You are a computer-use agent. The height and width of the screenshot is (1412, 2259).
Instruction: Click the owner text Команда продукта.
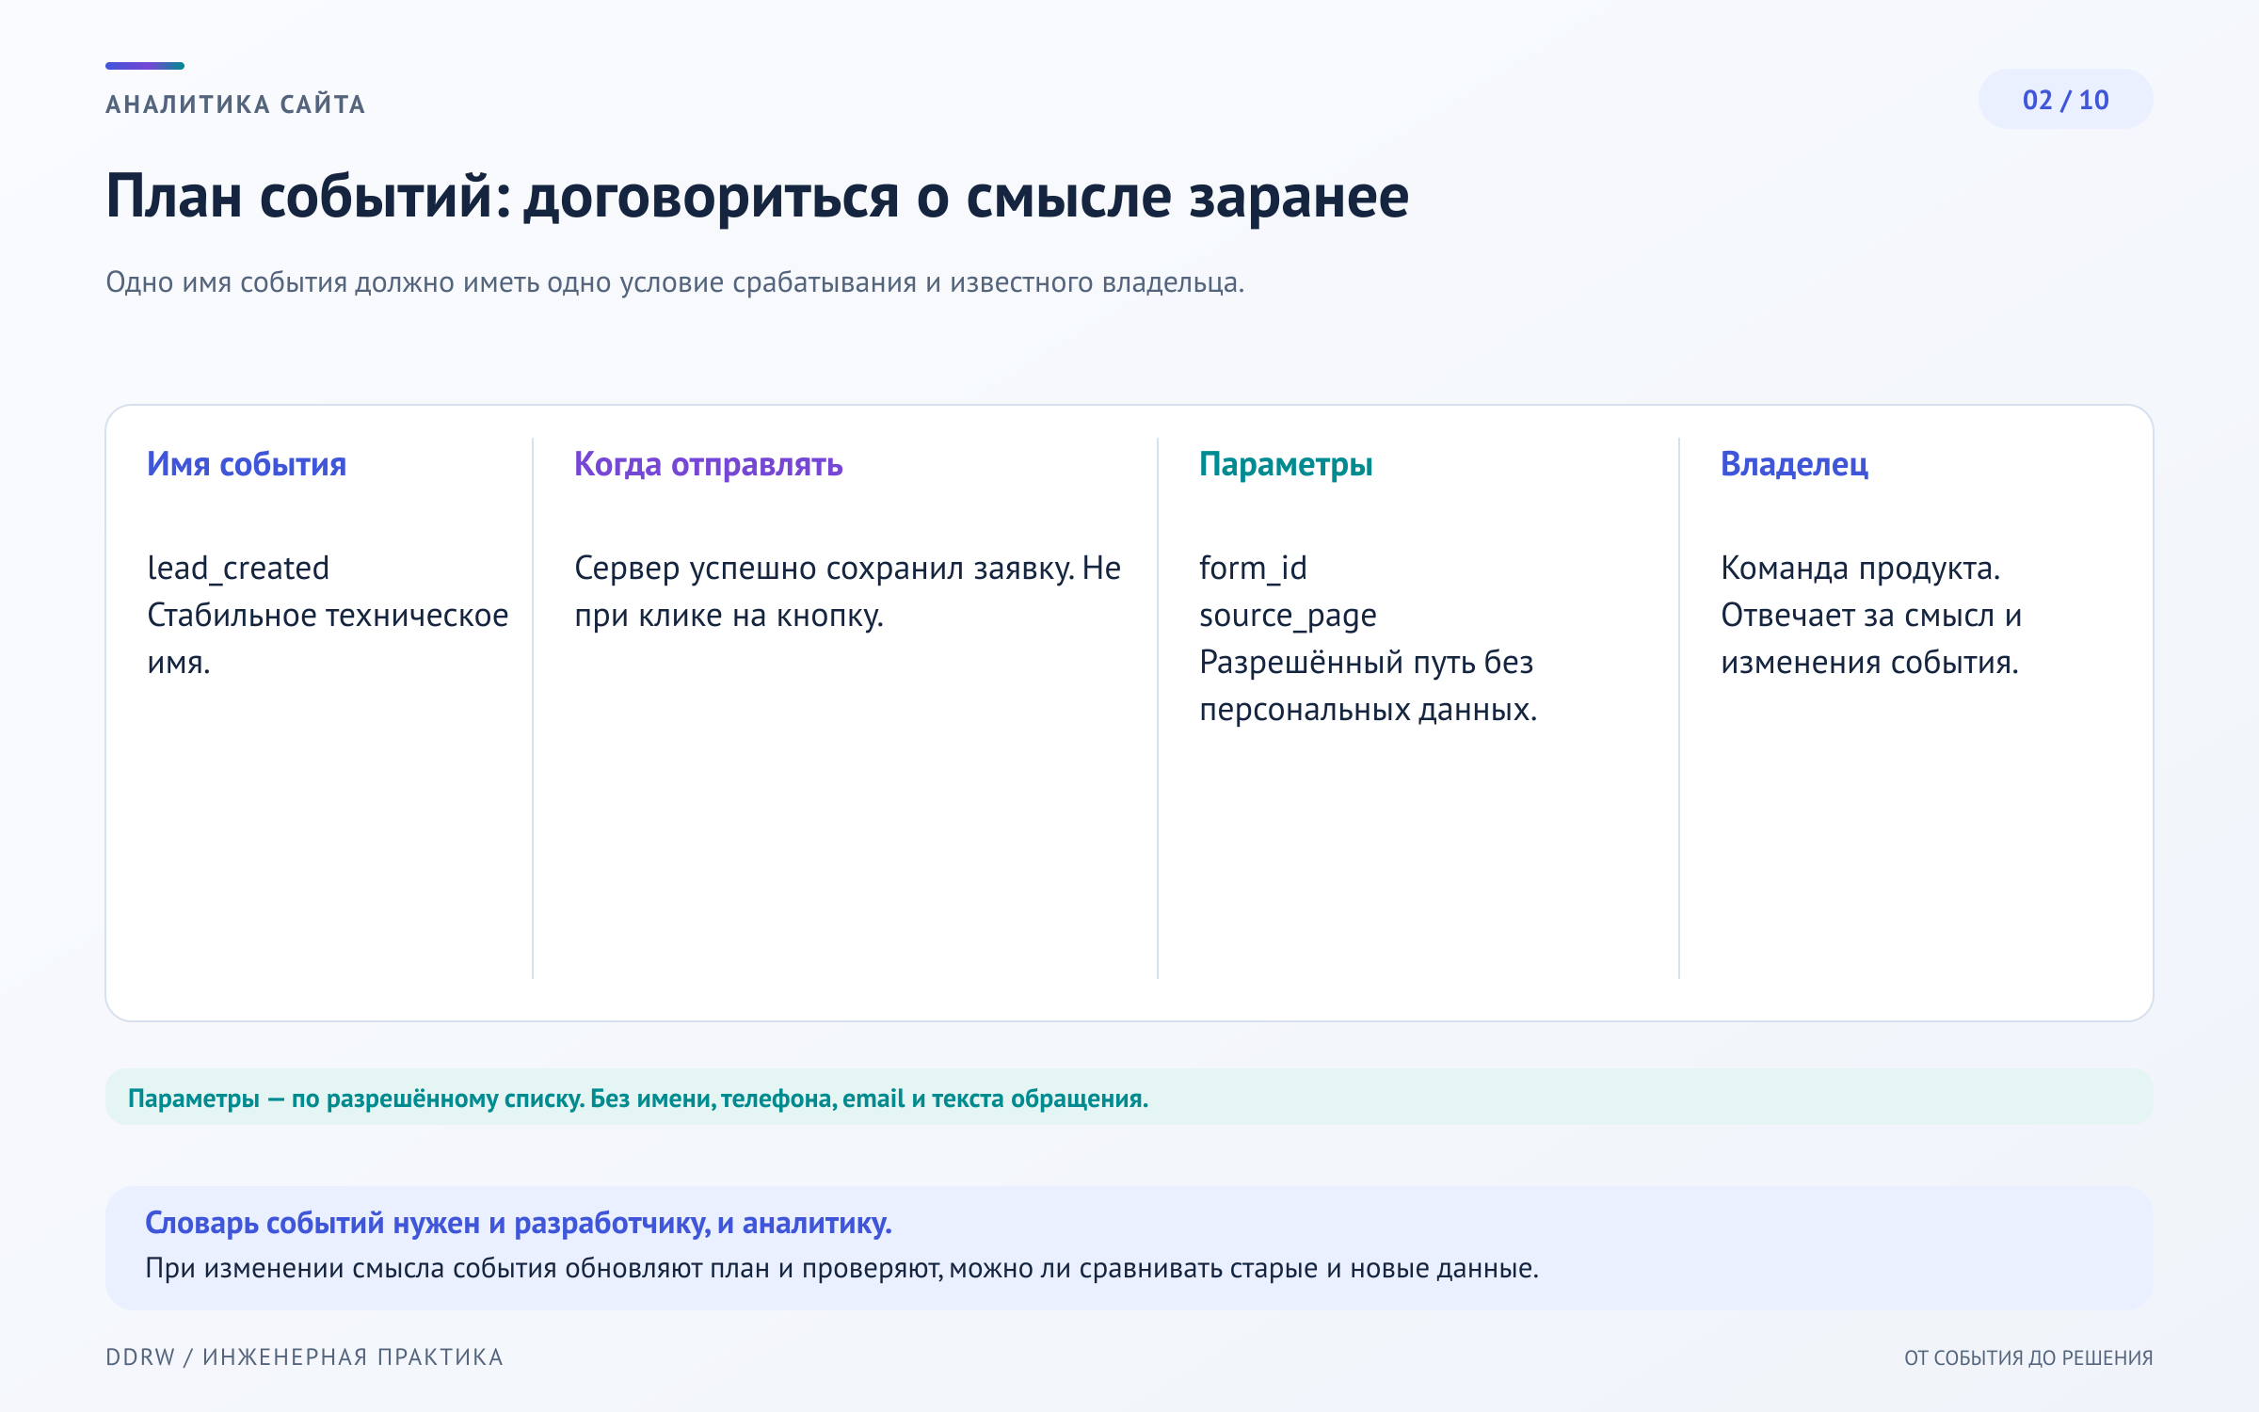tap(1860, 569)
